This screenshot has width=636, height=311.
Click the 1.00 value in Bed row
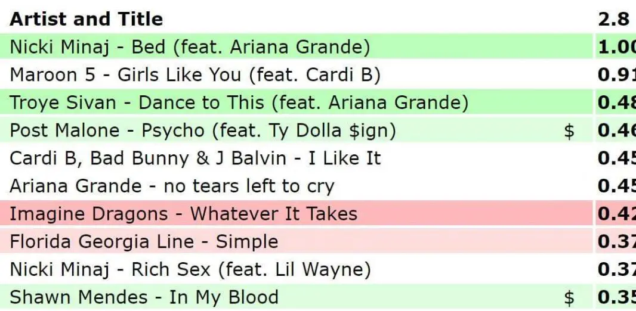coord(616,46)
